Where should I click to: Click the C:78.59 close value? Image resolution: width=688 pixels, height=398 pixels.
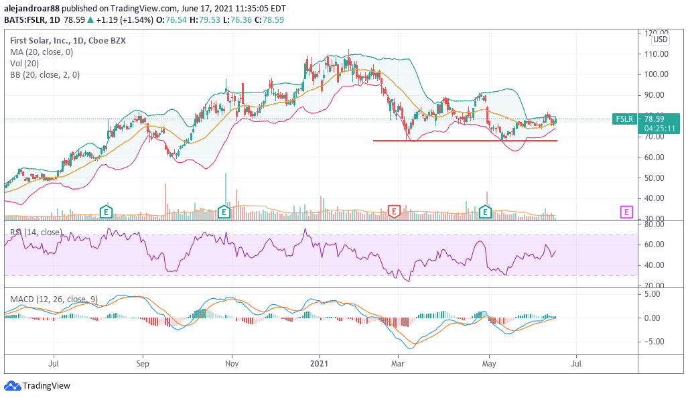(269, 19)
